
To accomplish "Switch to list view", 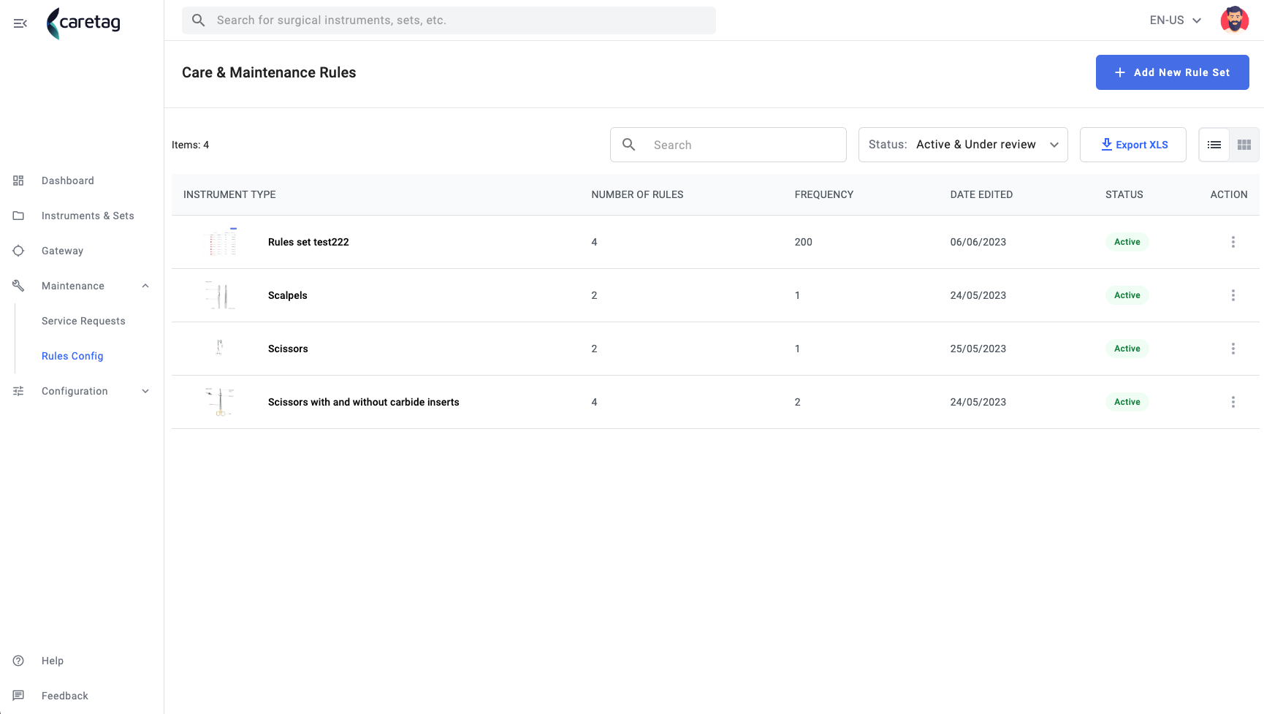I will [x=1214, y=145].
